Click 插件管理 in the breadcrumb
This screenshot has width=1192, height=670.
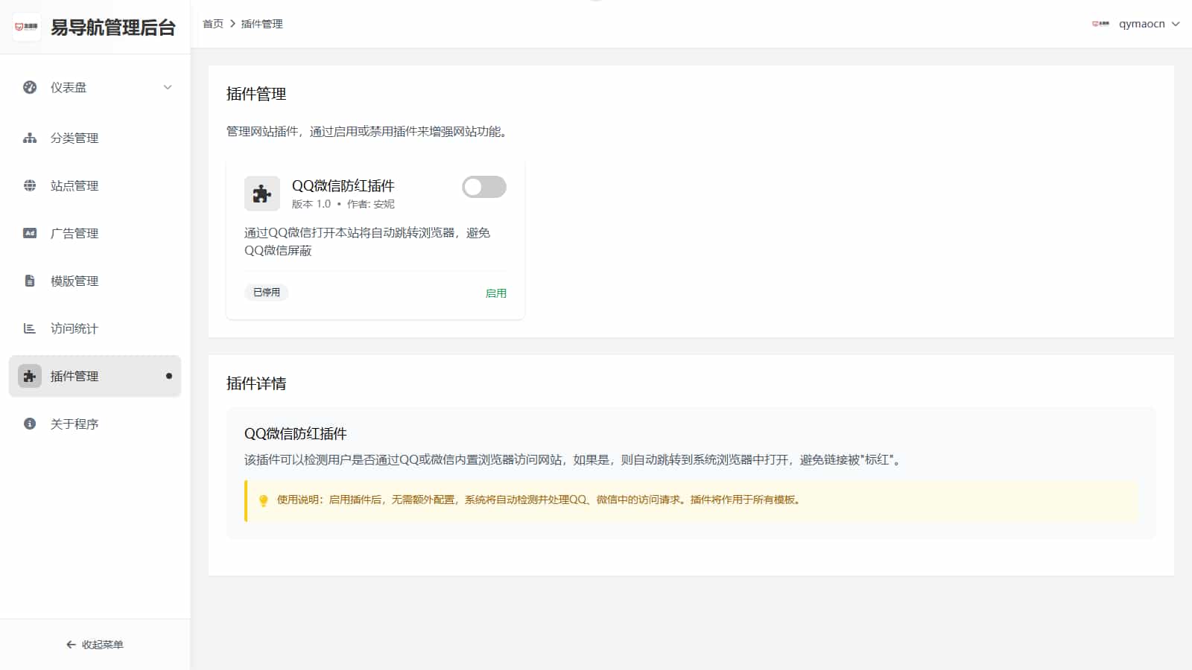pyautogui.click(x=262, y=24)
